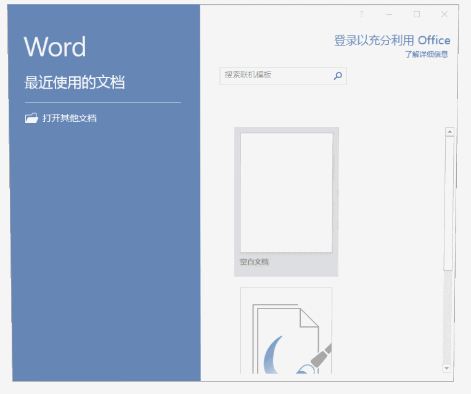Screen dimensions: 471x394
Task: Click the 空白文档 label
Action: 254,262
